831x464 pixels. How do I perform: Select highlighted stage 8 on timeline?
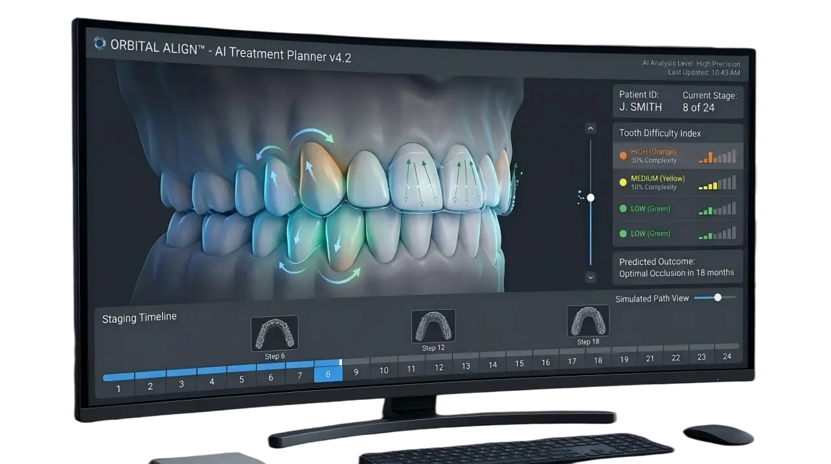pos(328,374)
